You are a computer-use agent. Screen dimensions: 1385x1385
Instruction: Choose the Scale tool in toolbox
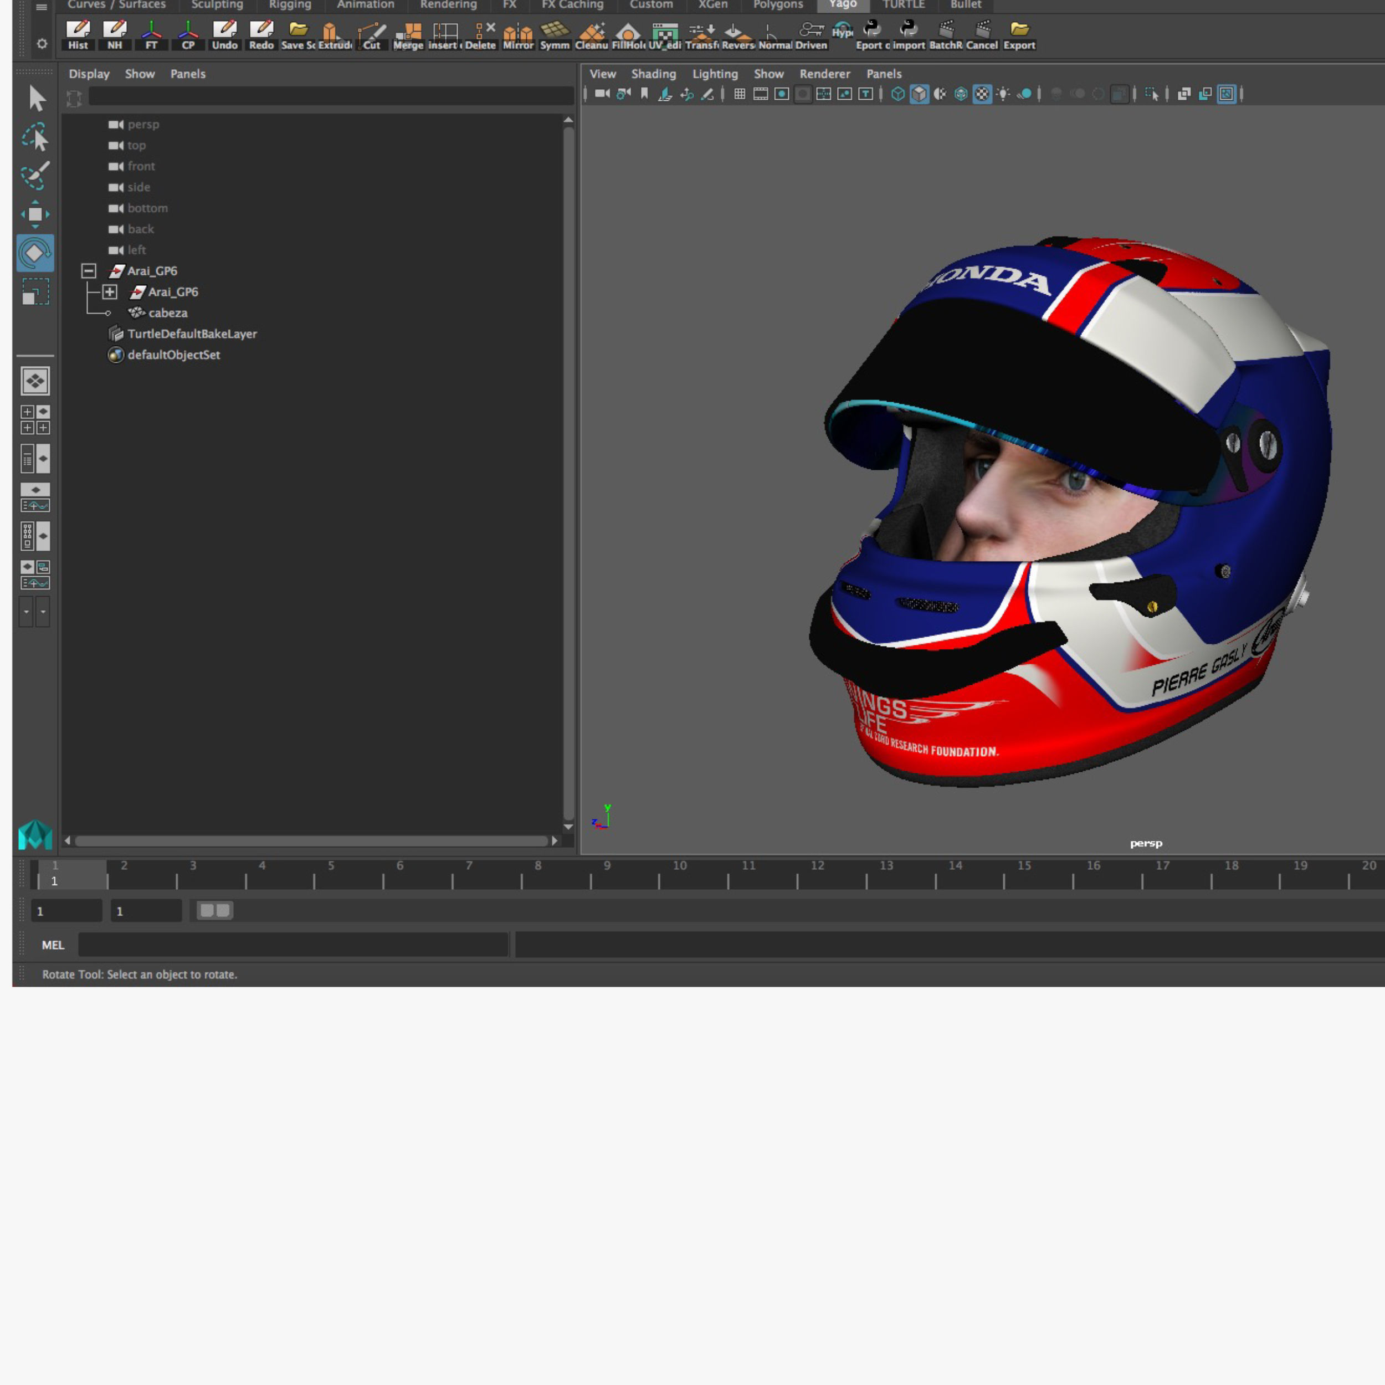tap(35, 292)
